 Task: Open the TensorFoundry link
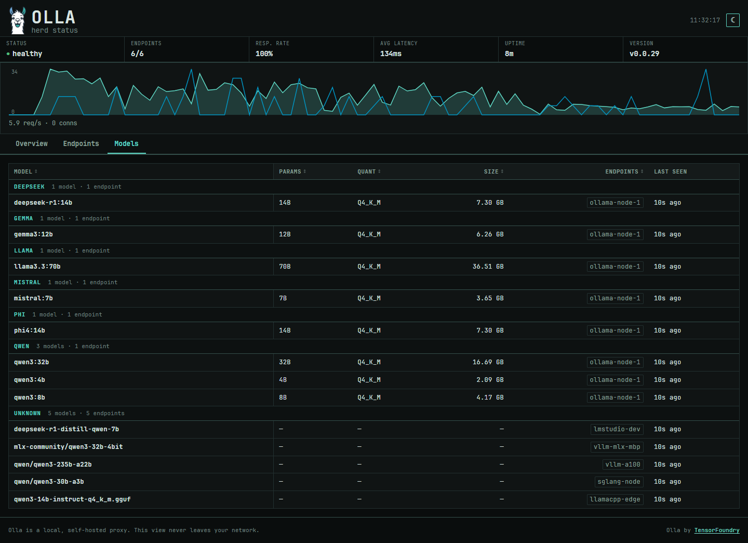pos(717,531)
